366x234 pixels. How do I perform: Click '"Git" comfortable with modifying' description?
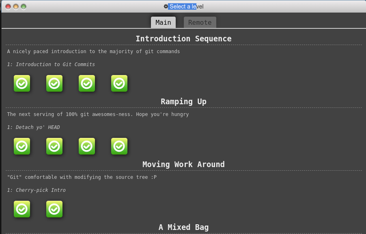(x=82, y=177)
